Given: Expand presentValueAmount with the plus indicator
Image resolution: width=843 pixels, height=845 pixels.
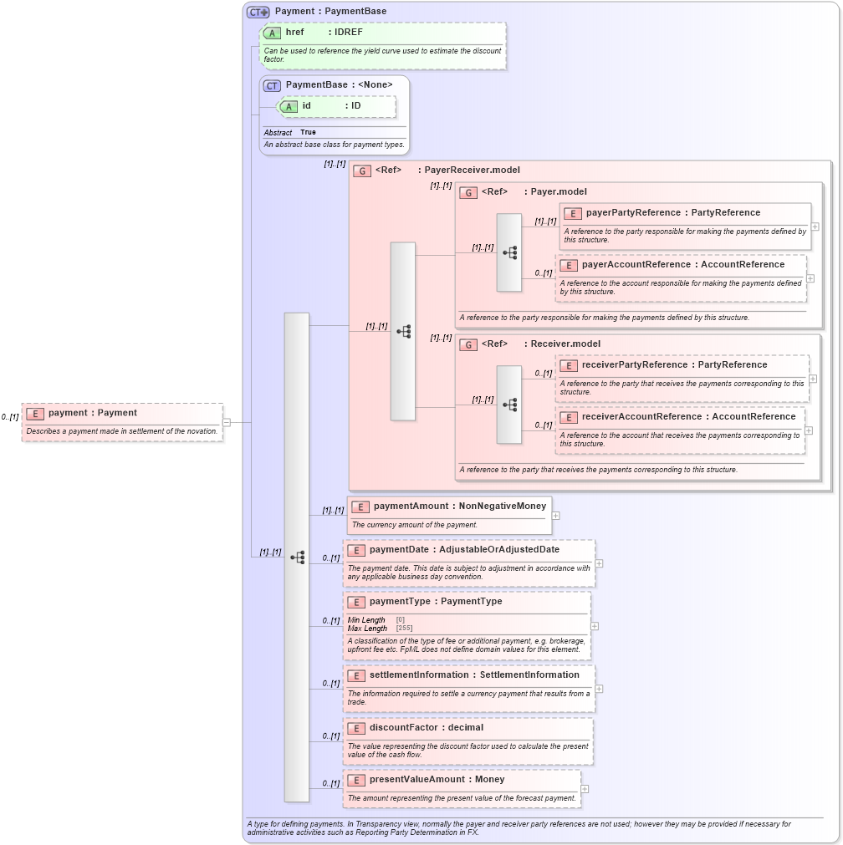Looking at the screenshot, I should (x=585, y=789).
